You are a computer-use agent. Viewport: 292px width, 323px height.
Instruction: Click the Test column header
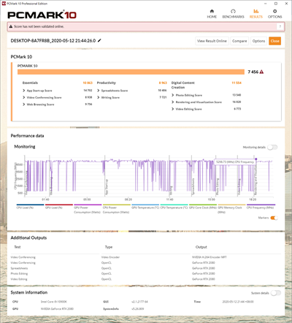(x=18, y=247)
